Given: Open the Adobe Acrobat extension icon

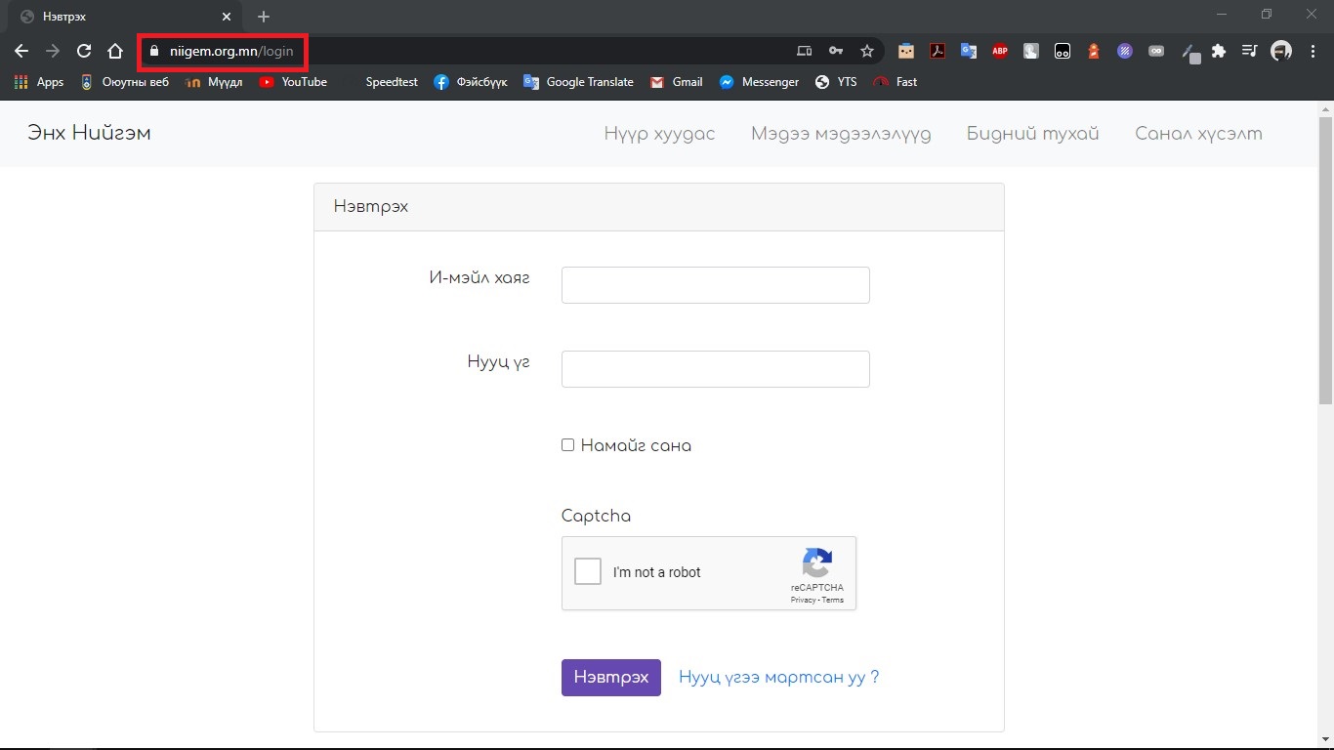Looking at the screenshot, I should click(938, 51).
